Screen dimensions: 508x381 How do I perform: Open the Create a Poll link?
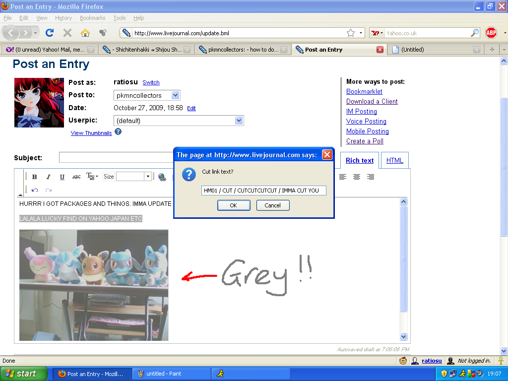(x=365, y=141)
